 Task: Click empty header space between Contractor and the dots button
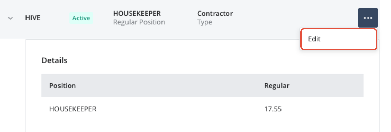tap(295, 18)
